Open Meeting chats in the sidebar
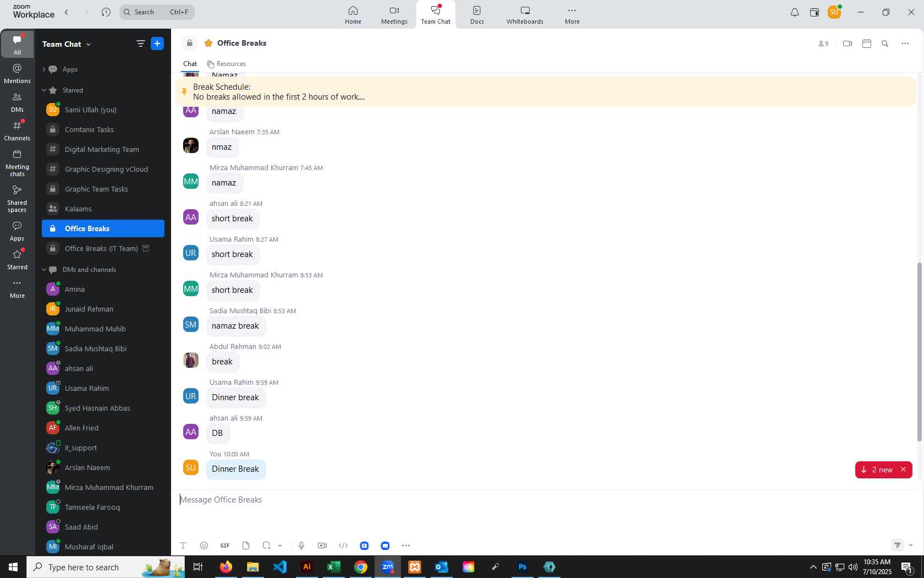 [x=17, y=163]
